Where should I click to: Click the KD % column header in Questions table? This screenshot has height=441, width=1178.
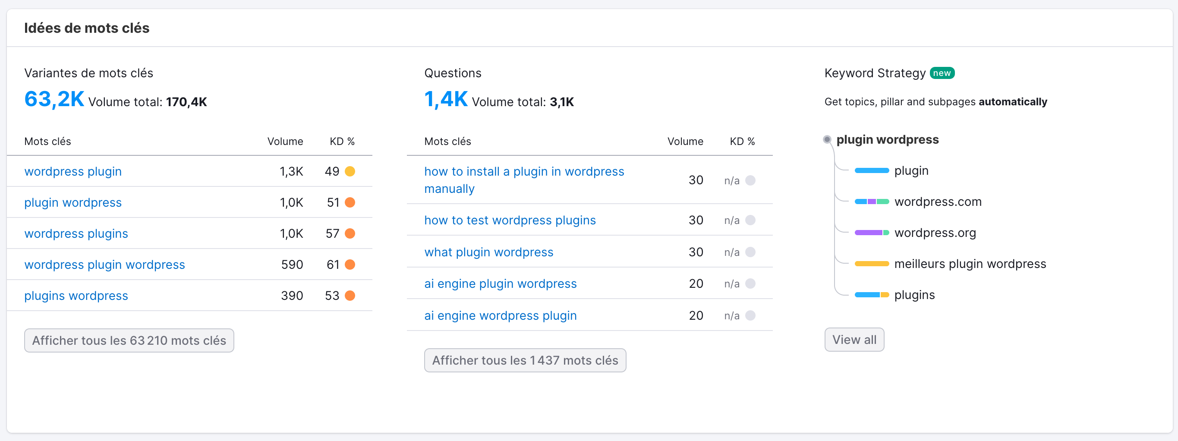click(x=742, y=142)
